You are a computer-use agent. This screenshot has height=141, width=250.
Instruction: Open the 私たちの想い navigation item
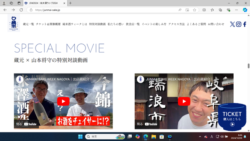[x=116, y=24]
